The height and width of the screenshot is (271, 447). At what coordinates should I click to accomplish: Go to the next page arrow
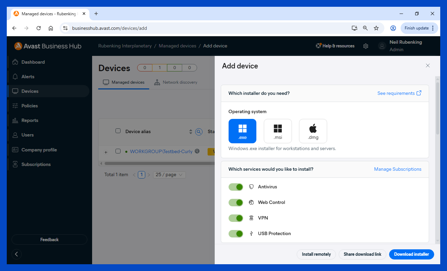(x=149, y=175)
